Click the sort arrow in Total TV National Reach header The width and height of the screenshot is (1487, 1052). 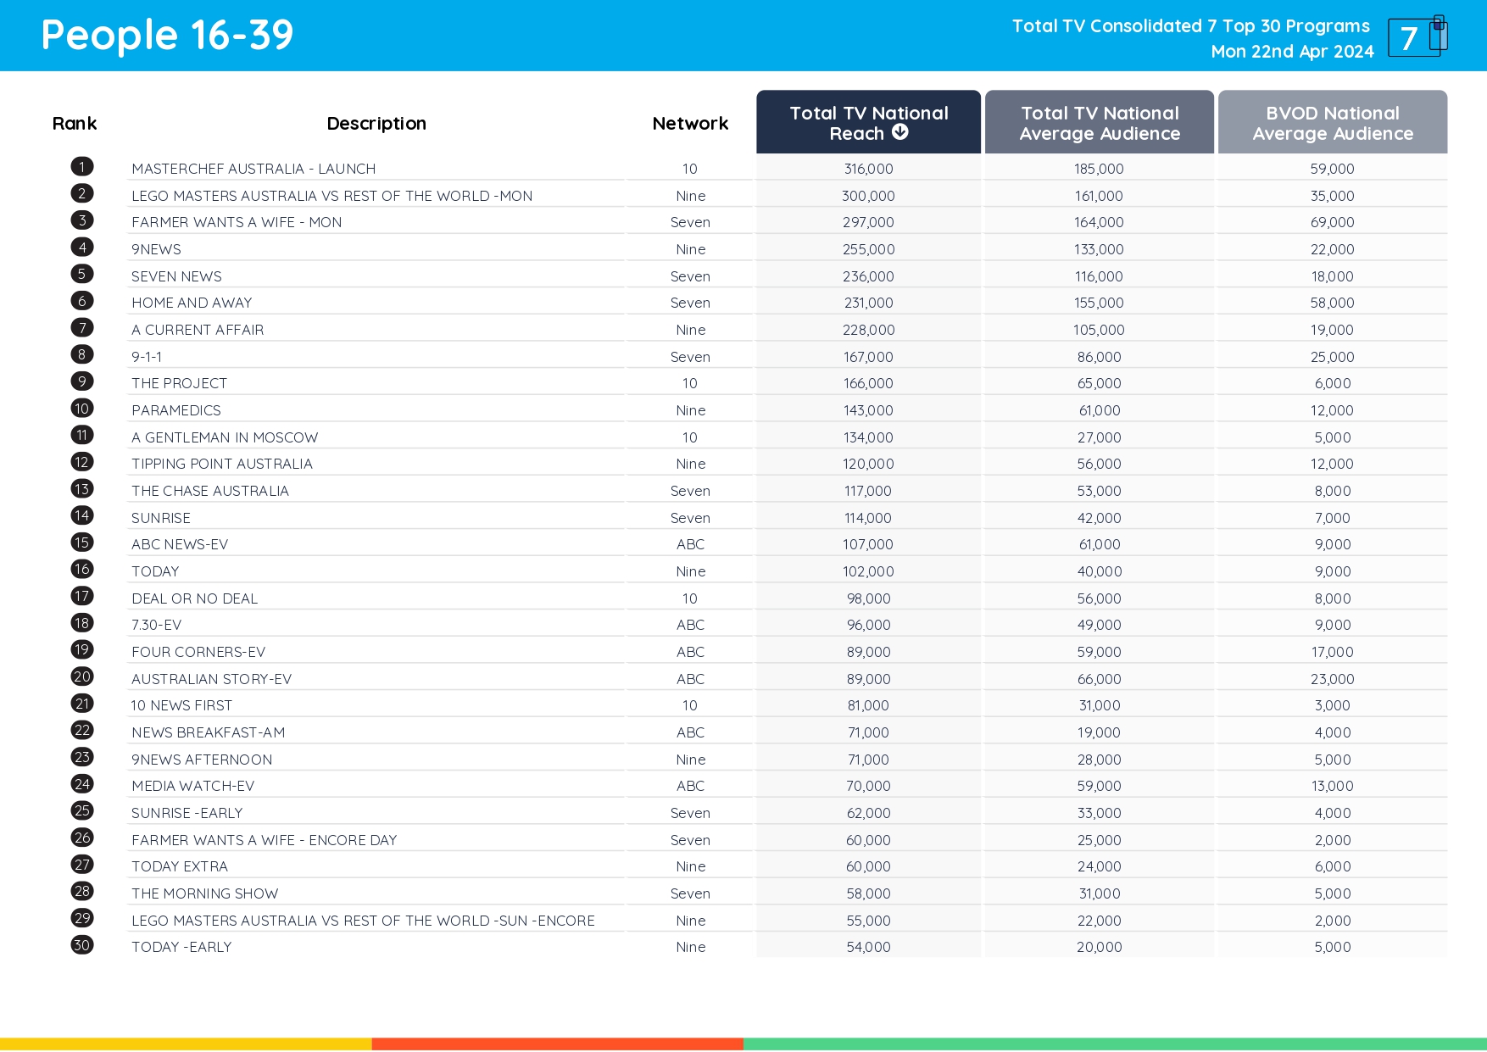point(900,131)
